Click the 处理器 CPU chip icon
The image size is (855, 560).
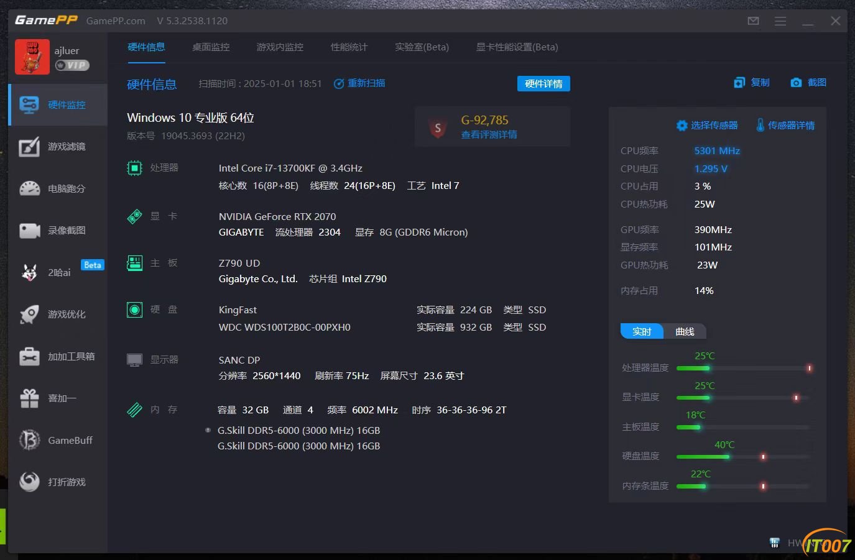(134, 168)
